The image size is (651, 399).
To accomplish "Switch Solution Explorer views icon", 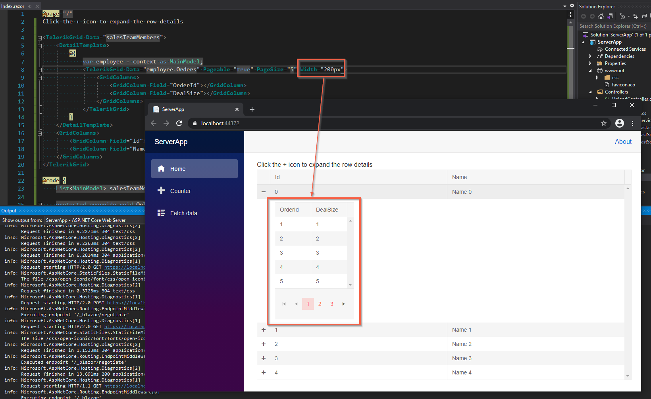I will tap(610, 16).
